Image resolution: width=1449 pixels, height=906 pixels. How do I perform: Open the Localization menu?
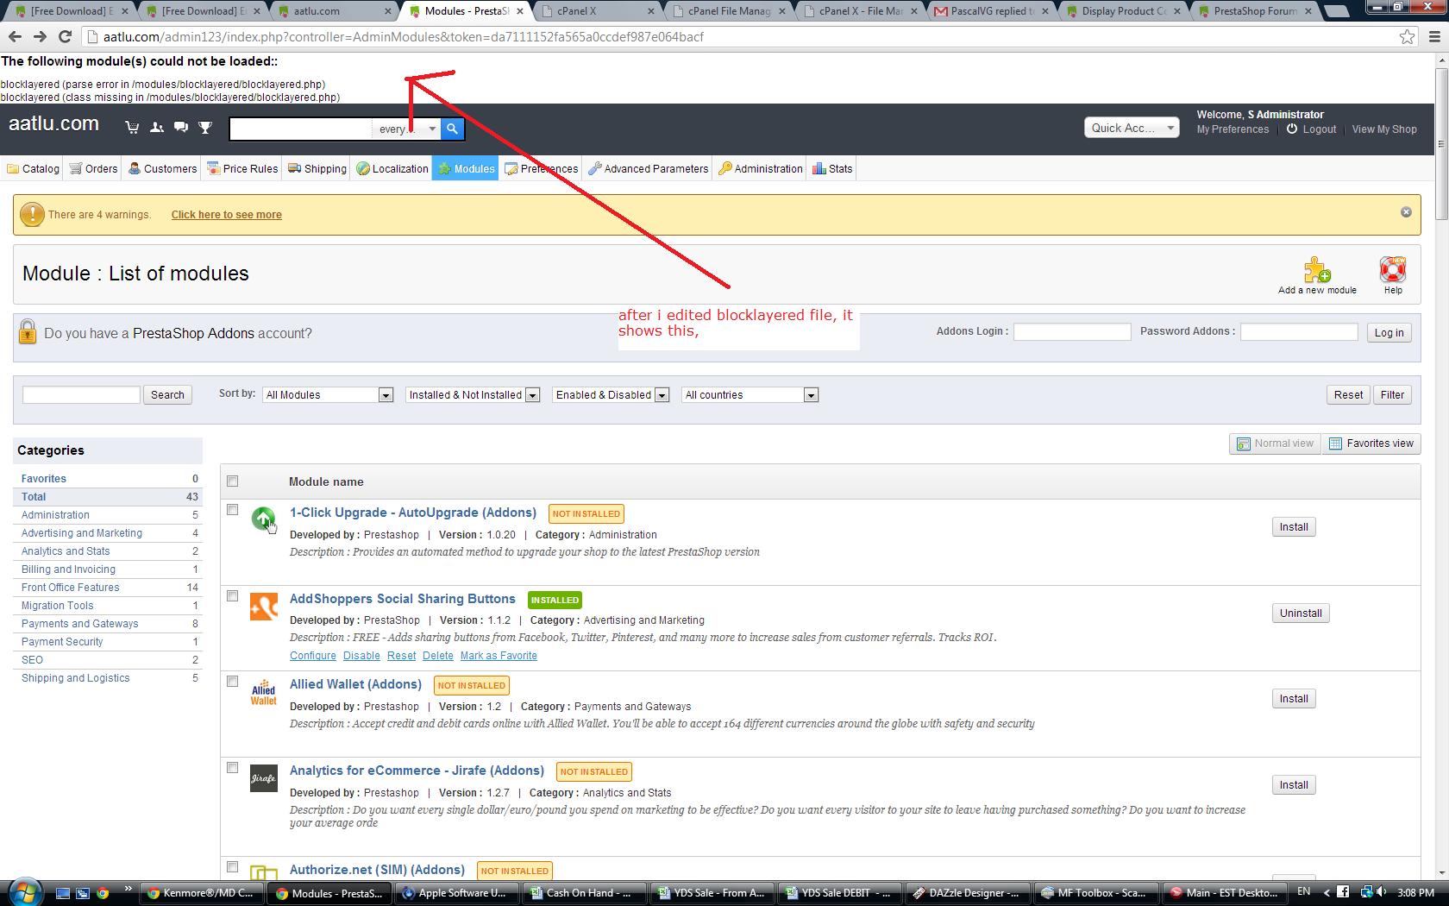392,169
